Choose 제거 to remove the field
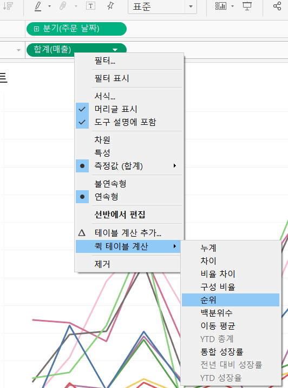 pyautogui.click(x=129, y=264)
